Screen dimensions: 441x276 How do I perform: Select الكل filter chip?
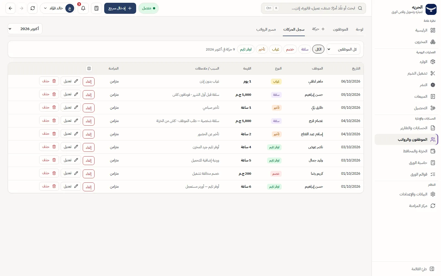tap(318, 49)
